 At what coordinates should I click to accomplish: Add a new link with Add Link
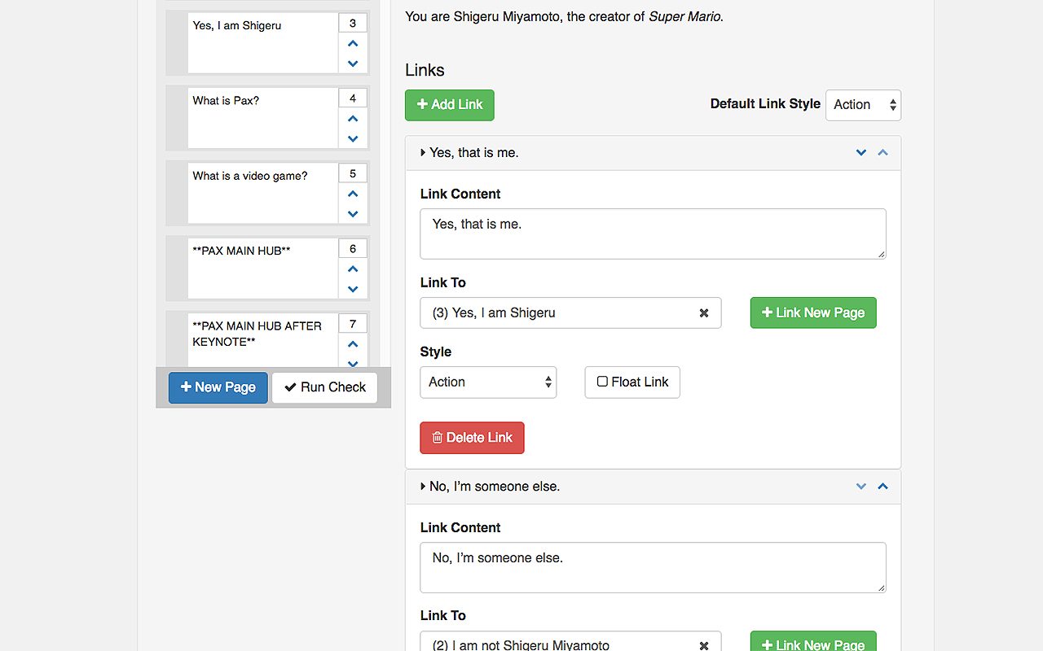point(450,105)
